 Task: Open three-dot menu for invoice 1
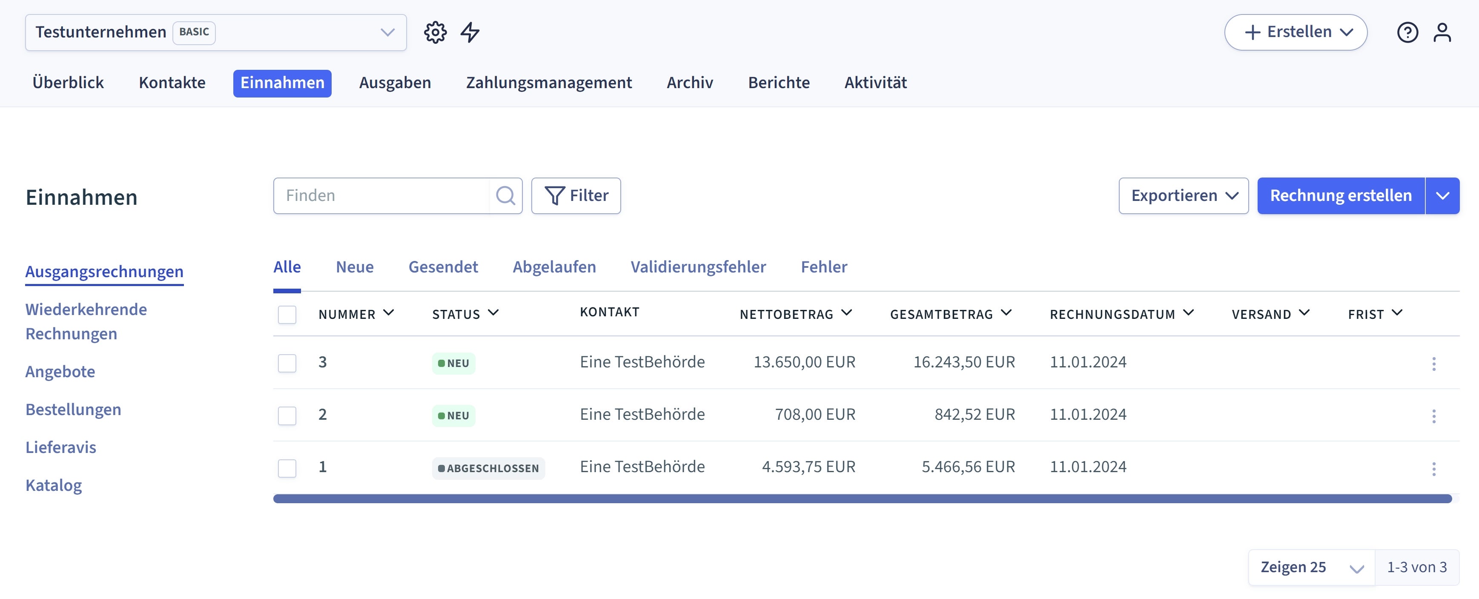tap(1433, 469)
